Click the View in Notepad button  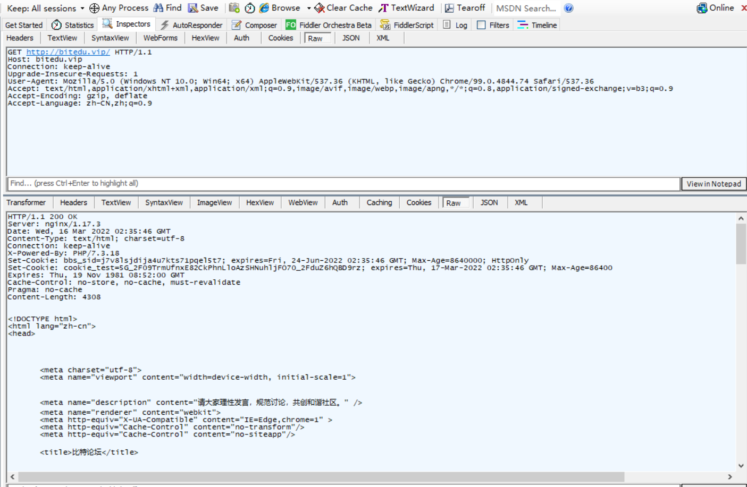[x=714, y=184]
